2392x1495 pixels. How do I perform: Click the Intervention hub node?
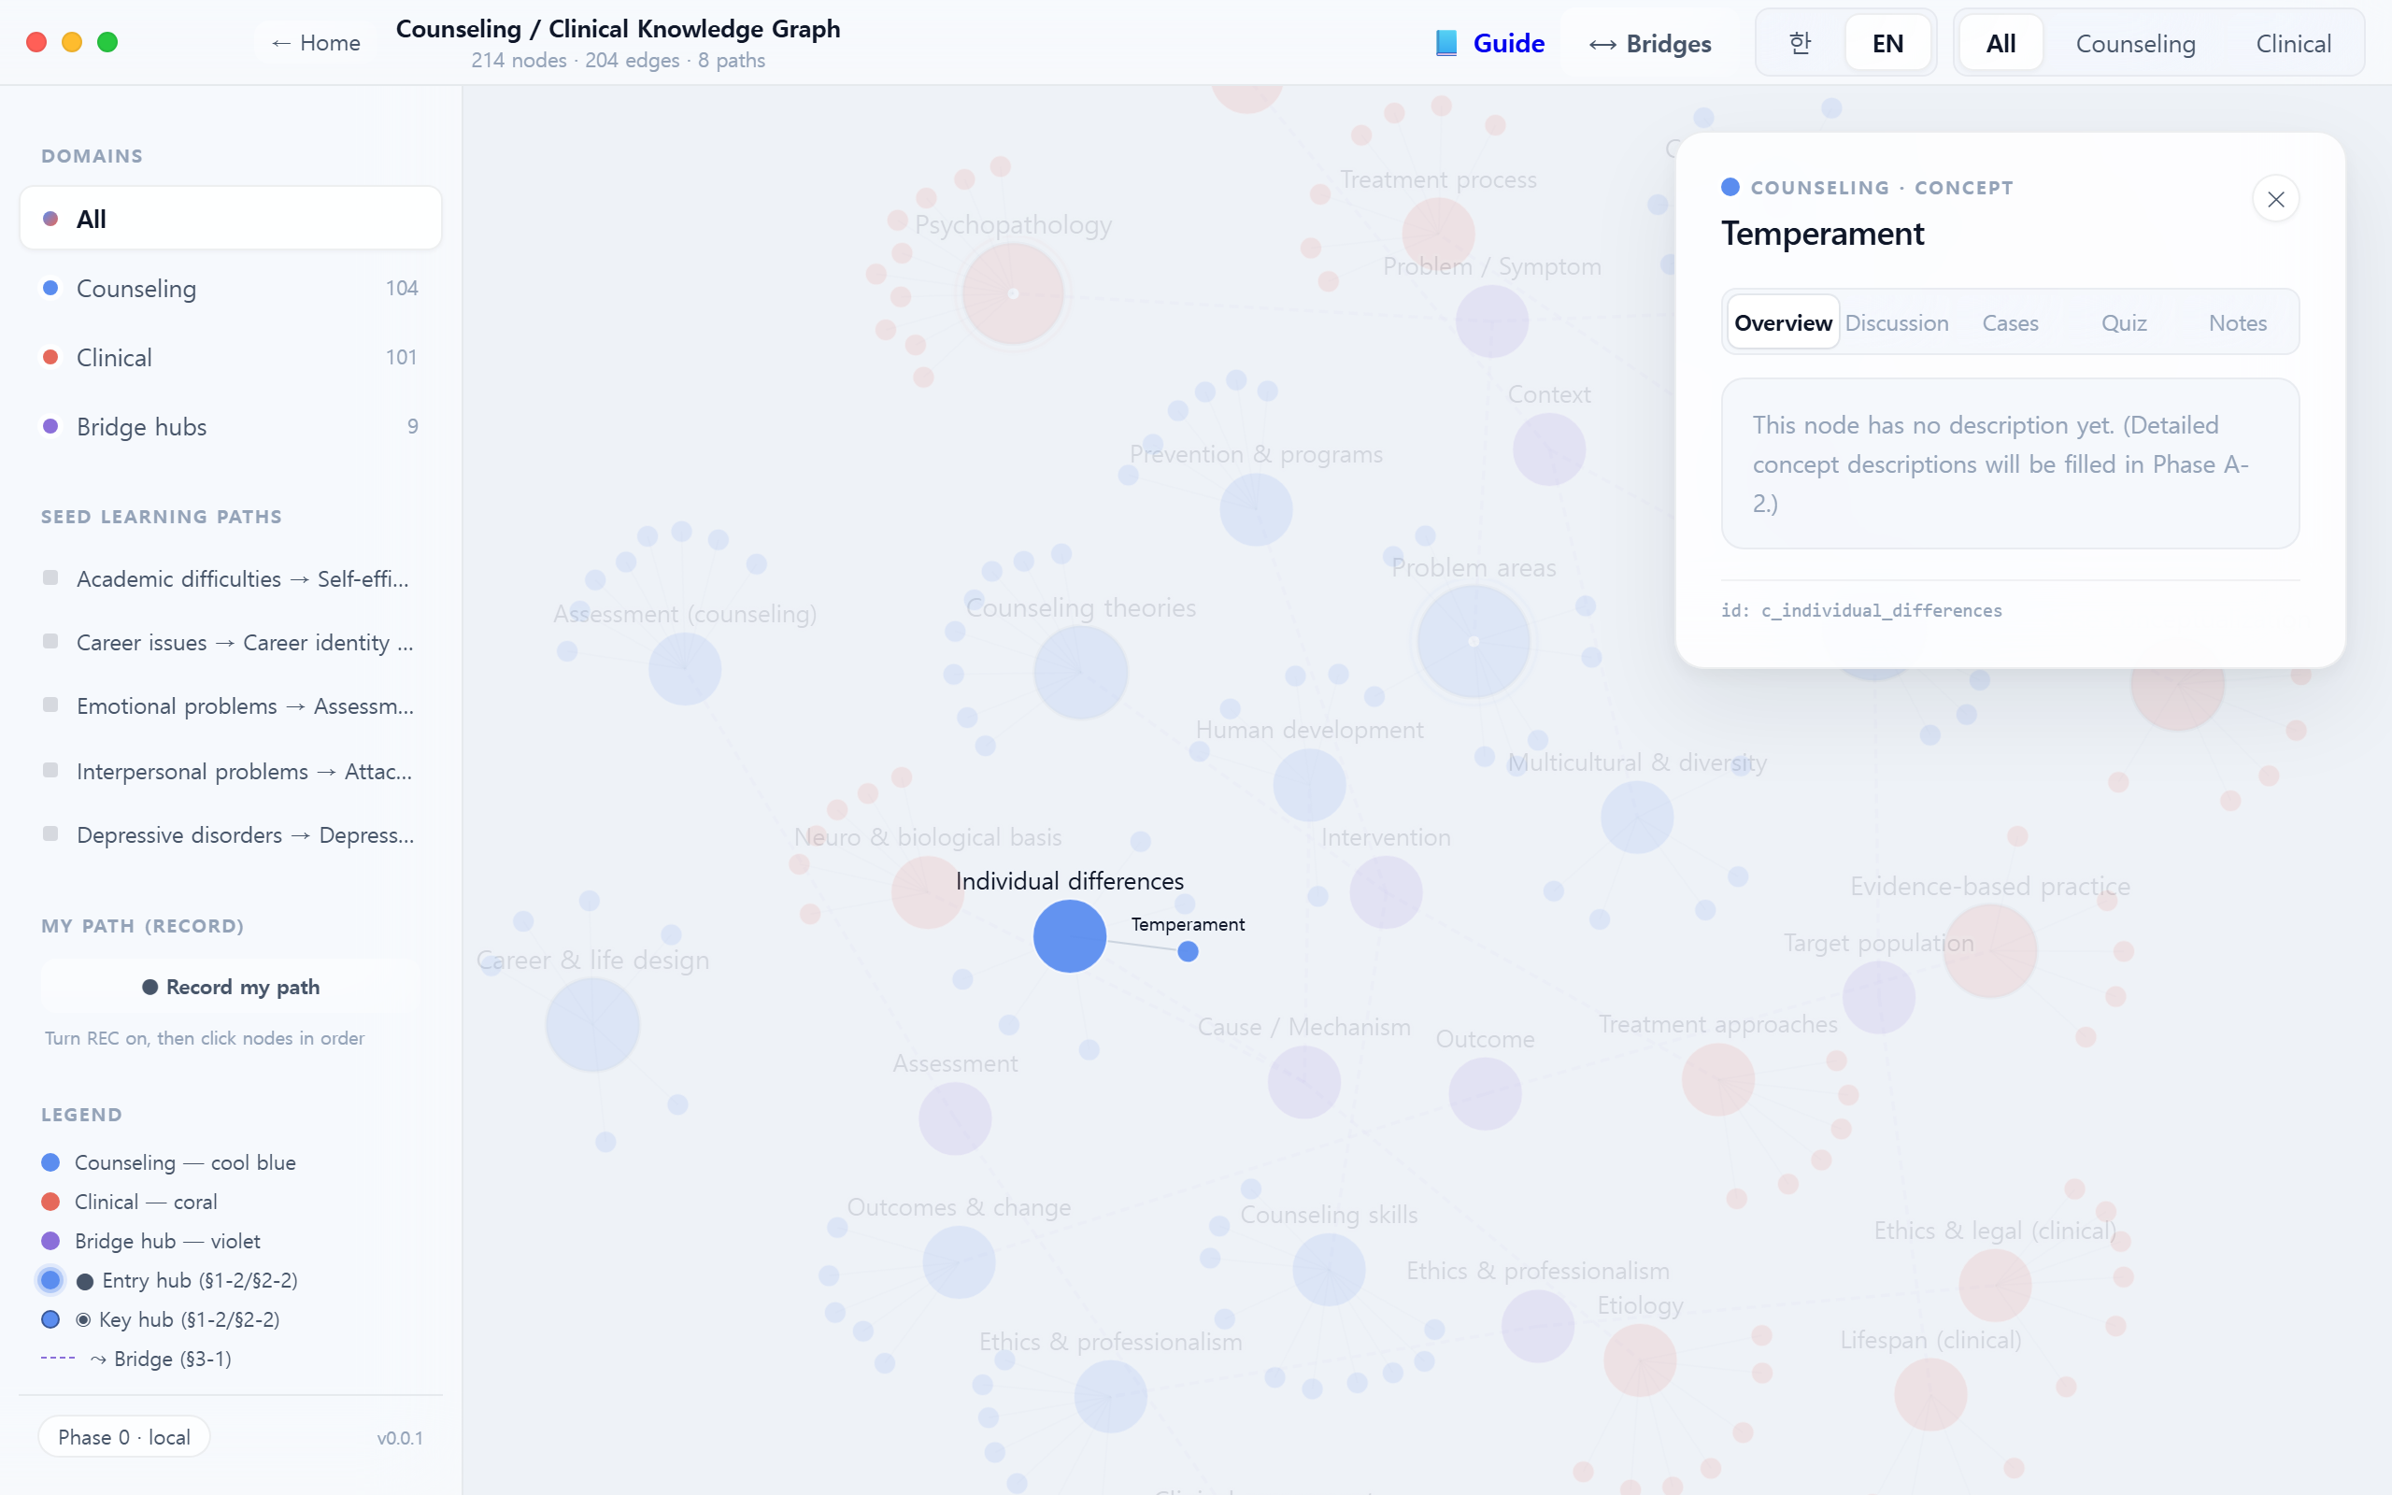[x=1386, y=891]
